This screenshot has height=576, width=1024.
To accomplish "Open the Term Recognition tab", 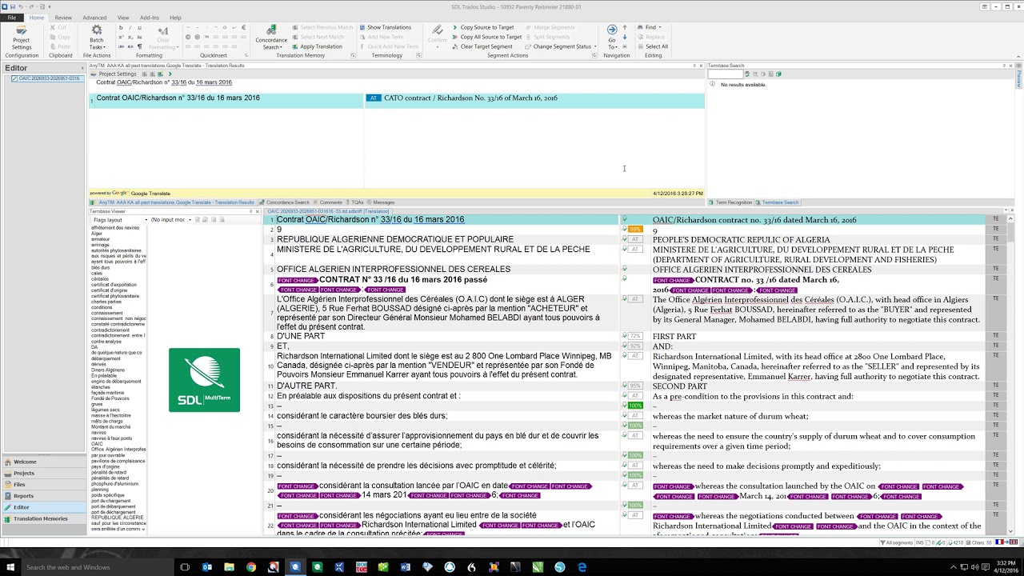I will click(730, 202).
